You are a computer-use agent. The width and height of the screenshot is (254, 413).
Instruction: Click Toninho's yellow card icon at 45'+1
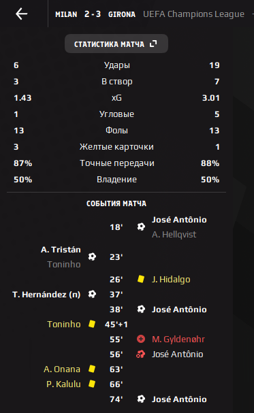(92, 324)
